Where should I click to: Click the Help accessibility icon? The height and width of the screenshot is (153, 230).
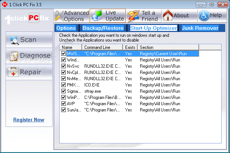coord(204,15)
